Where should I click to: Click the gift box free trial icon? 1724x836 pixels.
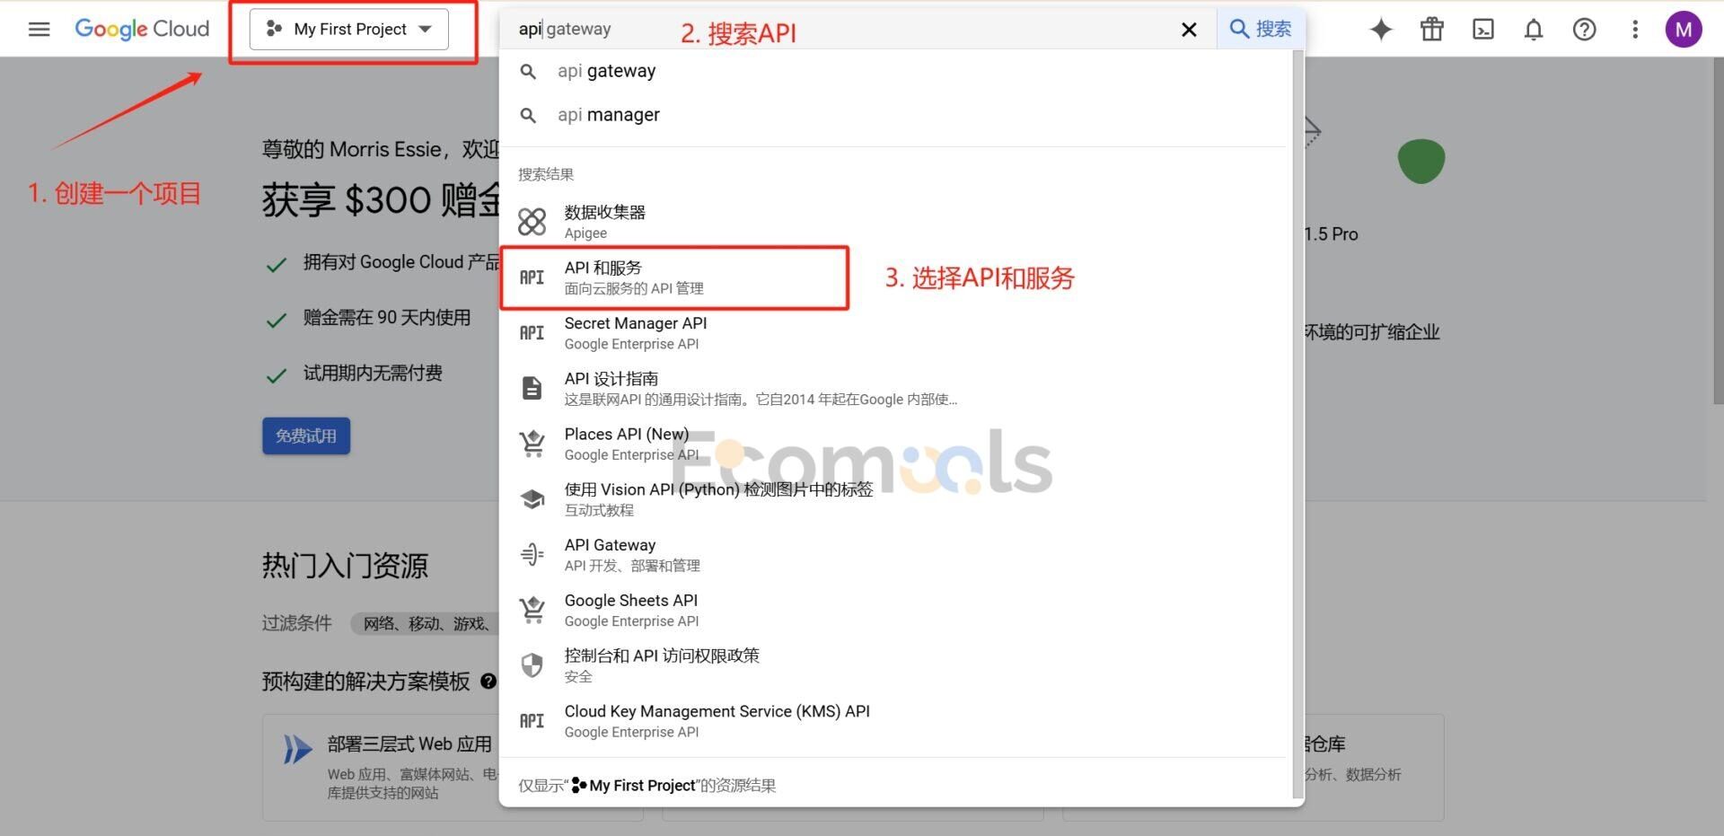[x=1432, y=30]
